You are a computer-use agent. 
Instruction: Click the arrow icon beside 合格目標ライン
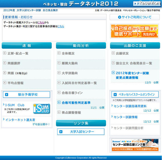pyautogui.click(x=59, y=92)
